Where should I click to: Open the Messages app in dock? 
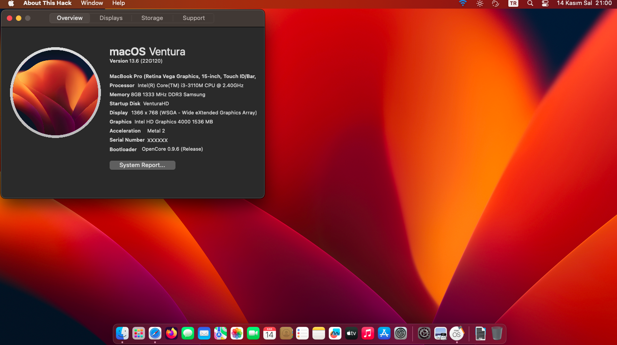pyautogui.click(x=188, y=333)
